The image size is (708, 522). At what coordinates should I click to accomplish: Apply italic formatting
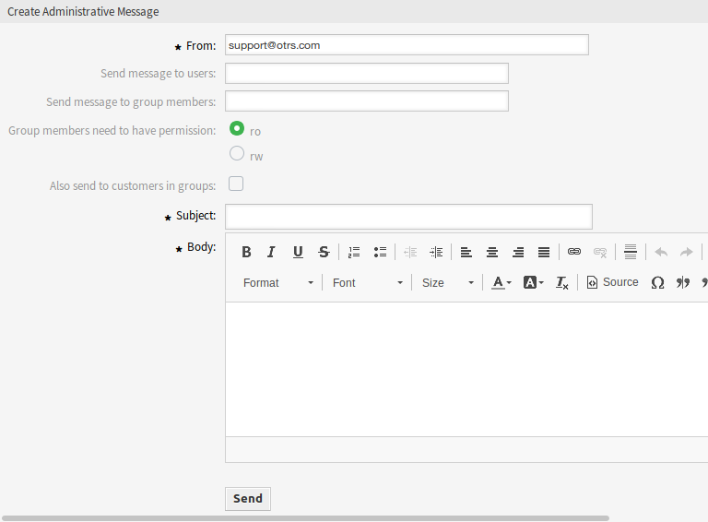[x=271, y=252]
